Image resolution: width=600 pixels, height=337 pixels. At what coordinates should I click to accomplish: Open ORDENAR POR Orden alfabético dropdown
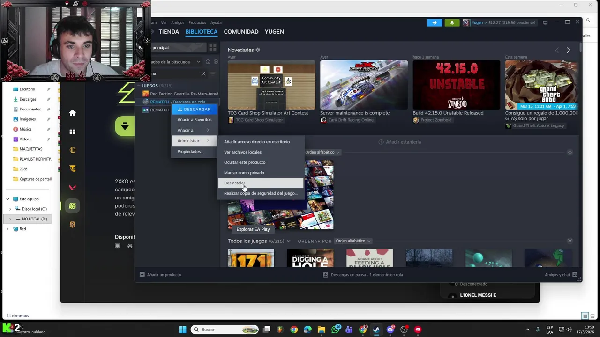(x=353, y=241)
